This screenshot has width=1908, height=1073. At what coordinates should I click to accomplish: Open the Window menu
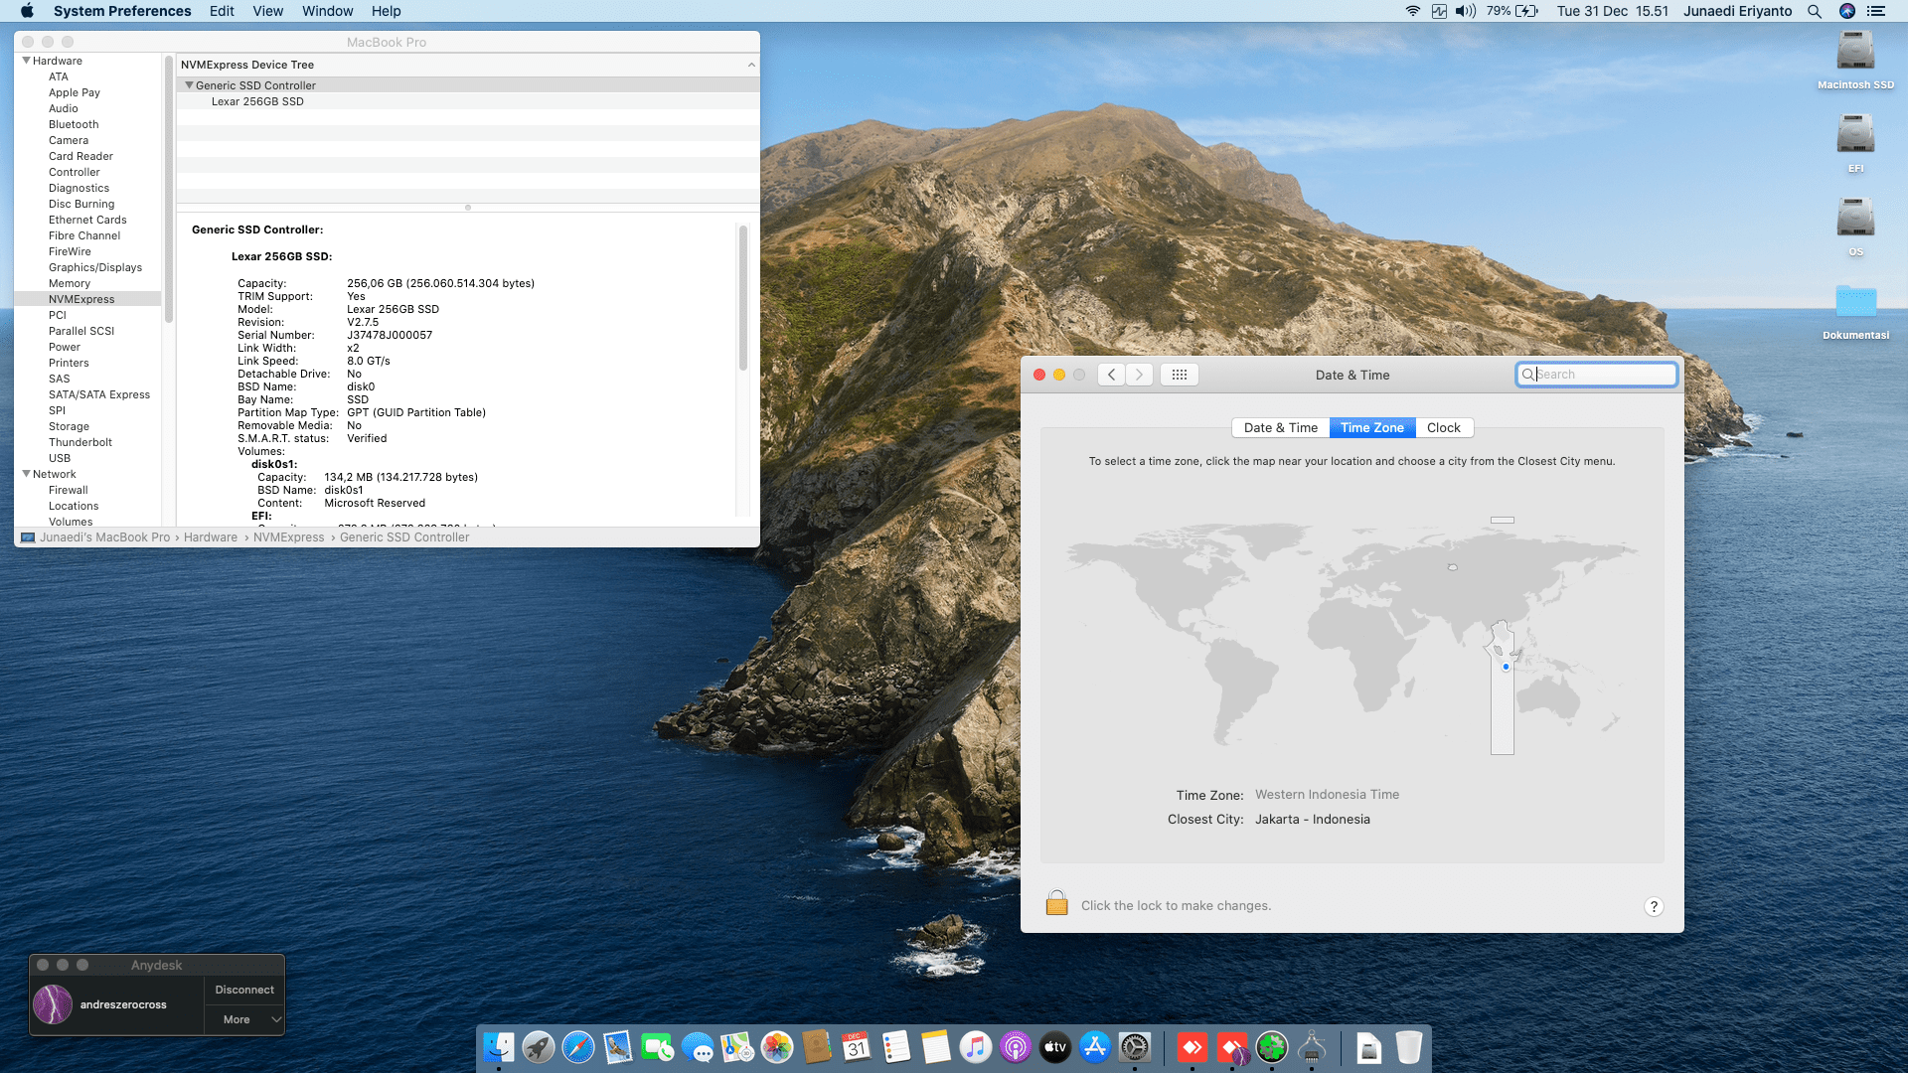coord(327,11)
